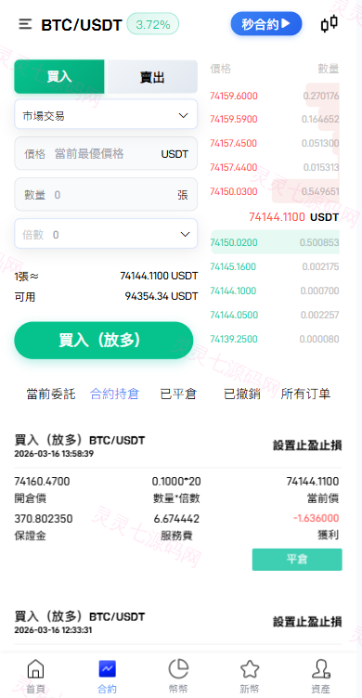This screenshot has width=362, height=698.
Task: Click the 數量 order book column header
Action: [x=329, y=69]
